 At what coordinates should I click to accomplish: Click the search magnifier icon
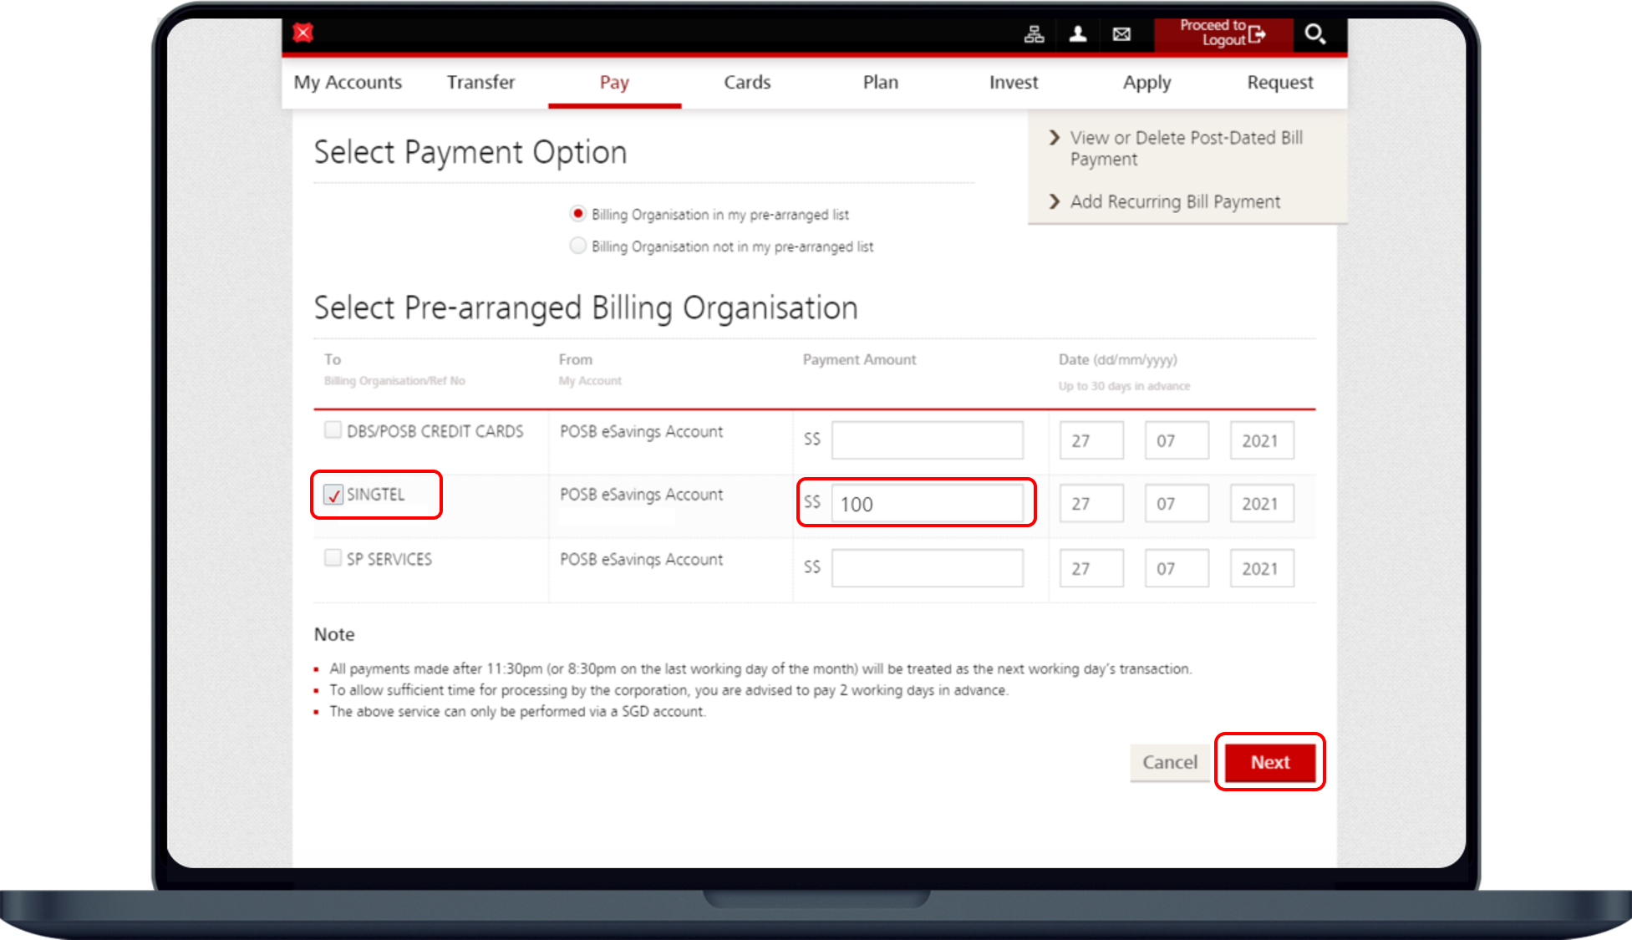[1314, 34]
